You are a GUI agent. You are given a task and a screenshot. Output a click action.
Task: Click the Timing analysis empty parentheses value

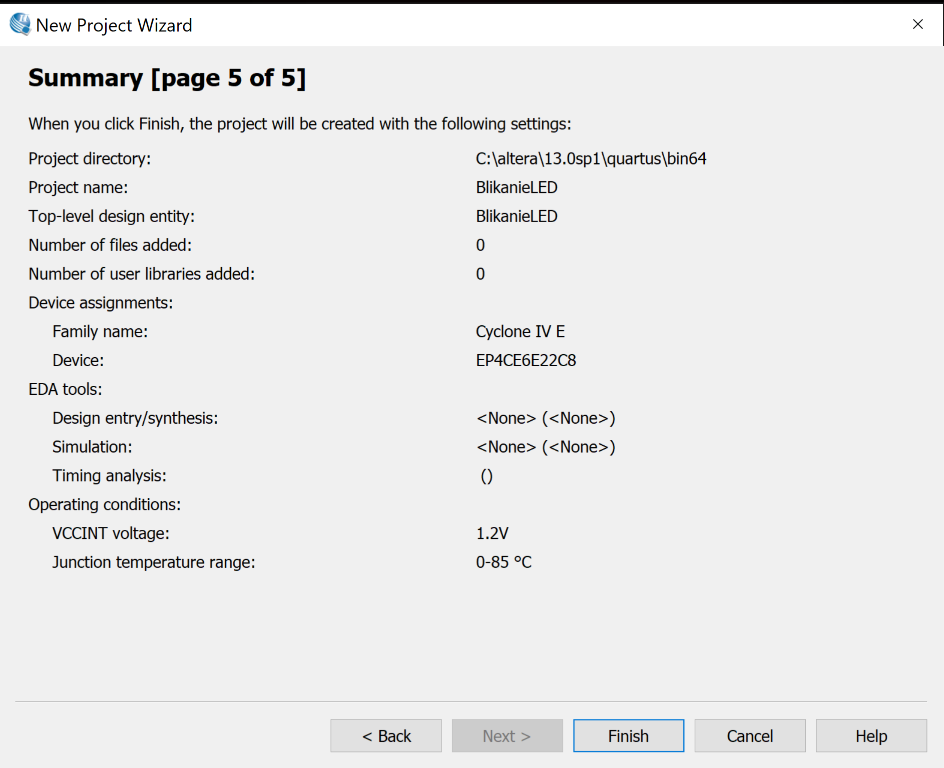point(487,476)
